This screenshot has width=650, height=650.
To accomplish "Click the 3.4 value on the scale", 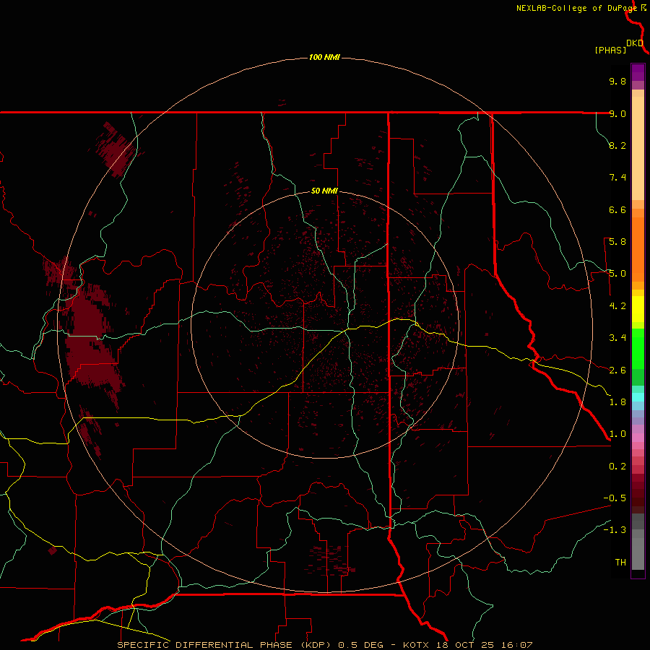I will (617, 338).
